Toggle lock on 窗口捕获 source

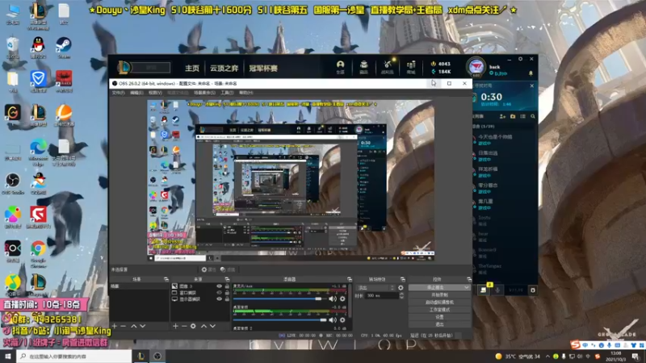(x=227, y=293)
